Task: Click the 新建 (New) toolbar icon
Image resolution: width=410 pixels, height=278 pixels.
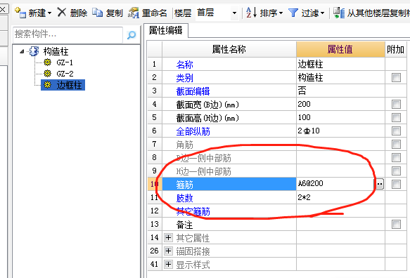Action: pos(20,13)
